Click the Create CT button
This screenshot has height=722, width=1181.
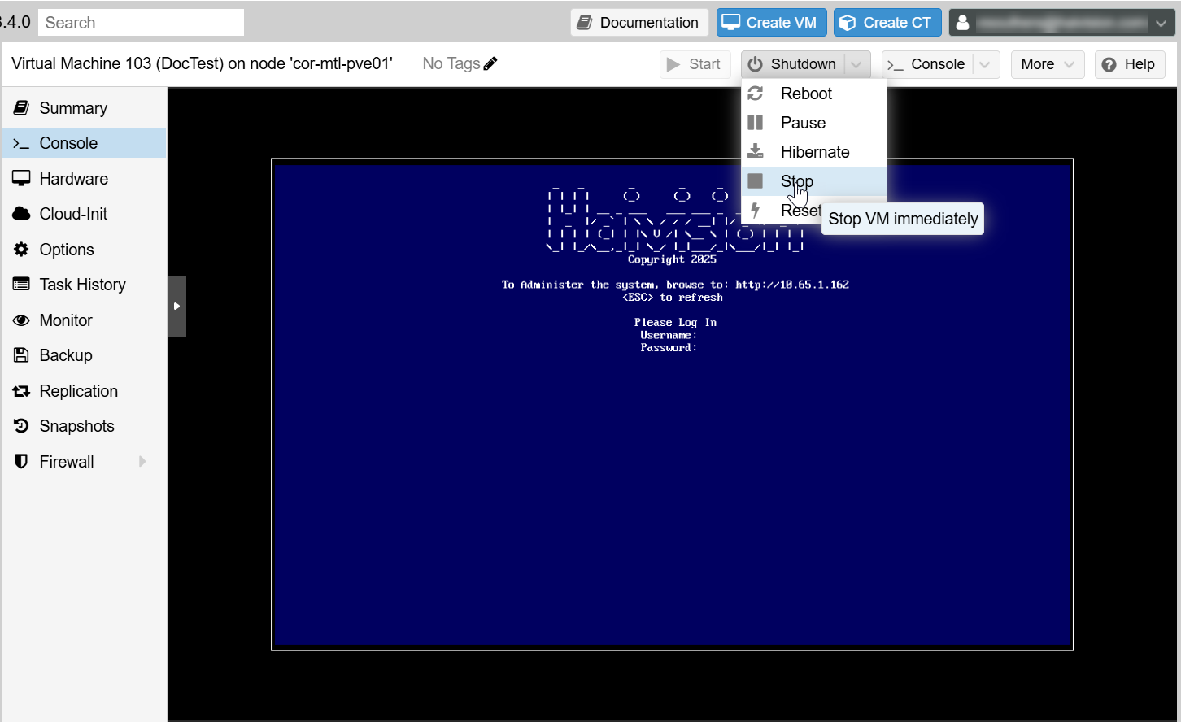(887, 22)
